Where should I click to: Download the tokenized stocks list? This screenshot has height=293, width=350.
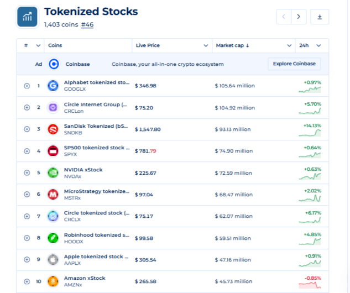pyautogui.click(x=320, y=17)
